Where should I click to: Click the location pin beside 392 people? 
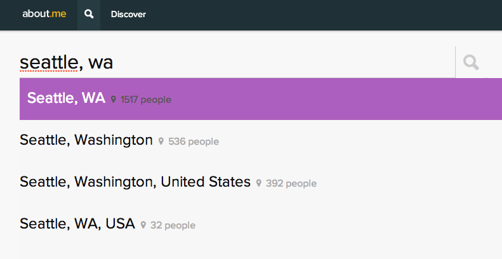(259, 183)
